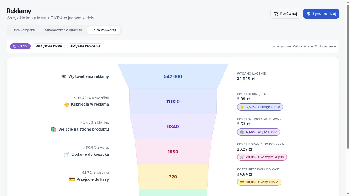This screenshot has height=196, width=350.
Task: Click the shopping bags icon beside Wejście na stronę produktu
Action: coord(54,129)
